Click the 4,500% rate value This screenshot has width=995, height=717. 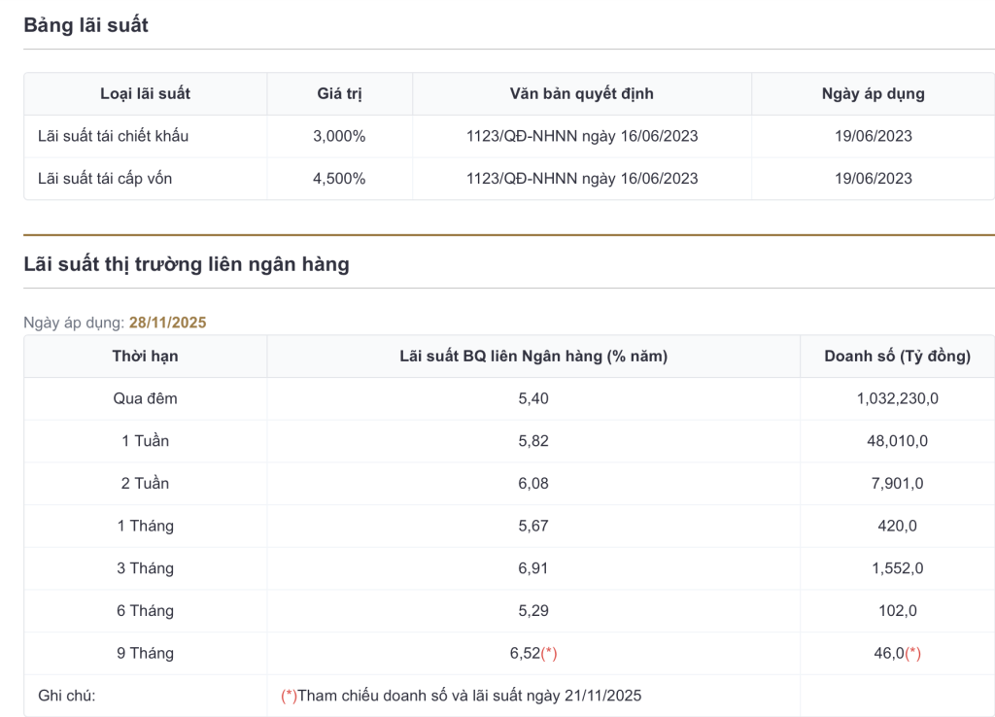339,179
